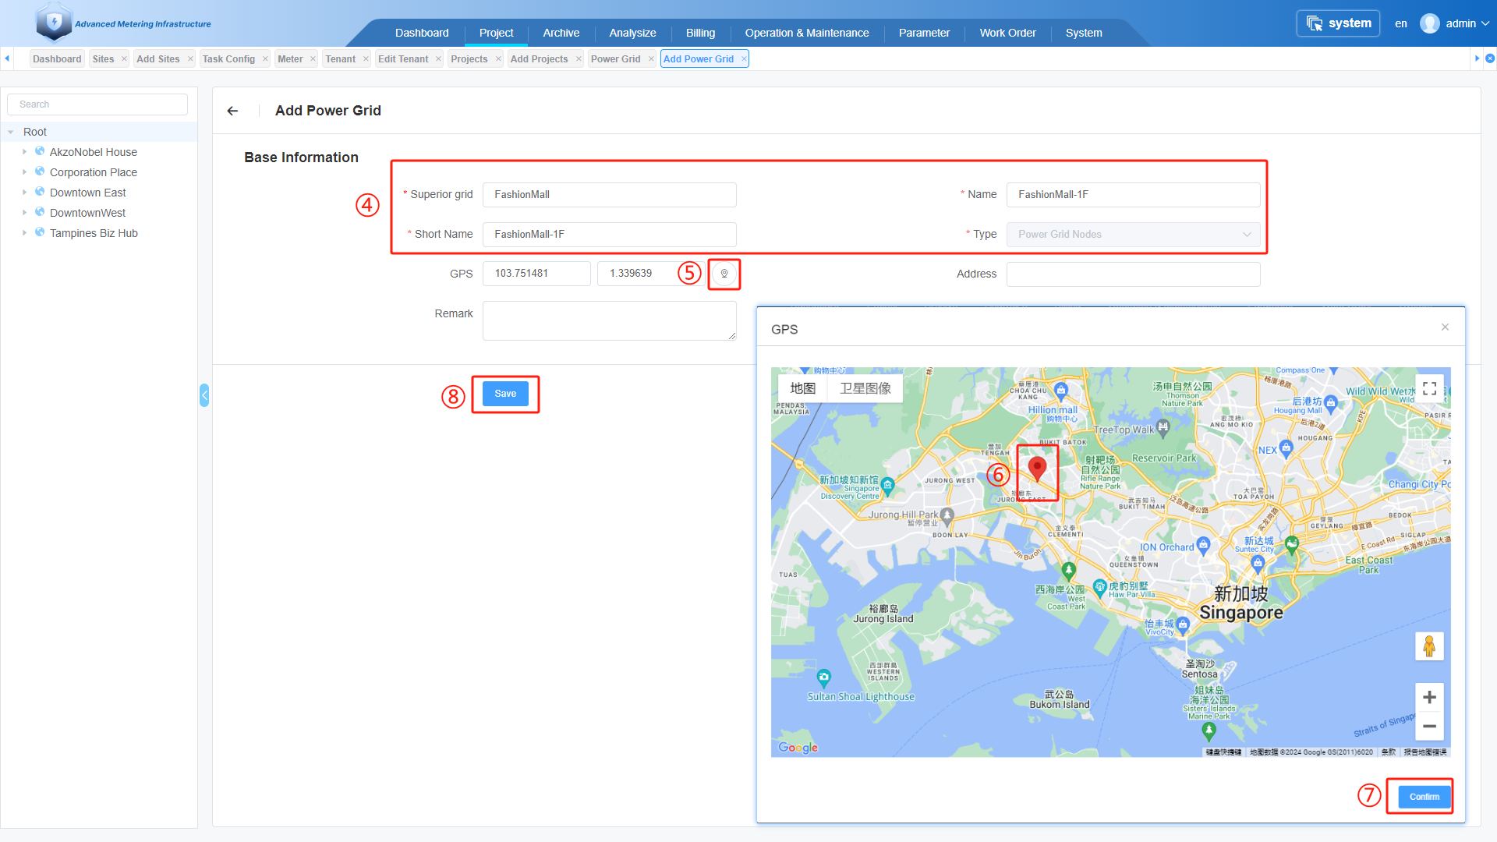
Task: Switch map to standard map view (地图)
Action: point(802,388)
